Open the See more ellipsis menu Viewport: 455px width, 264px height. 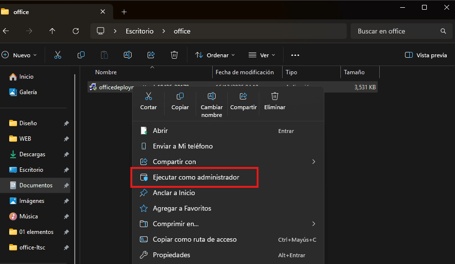(295, 55)
